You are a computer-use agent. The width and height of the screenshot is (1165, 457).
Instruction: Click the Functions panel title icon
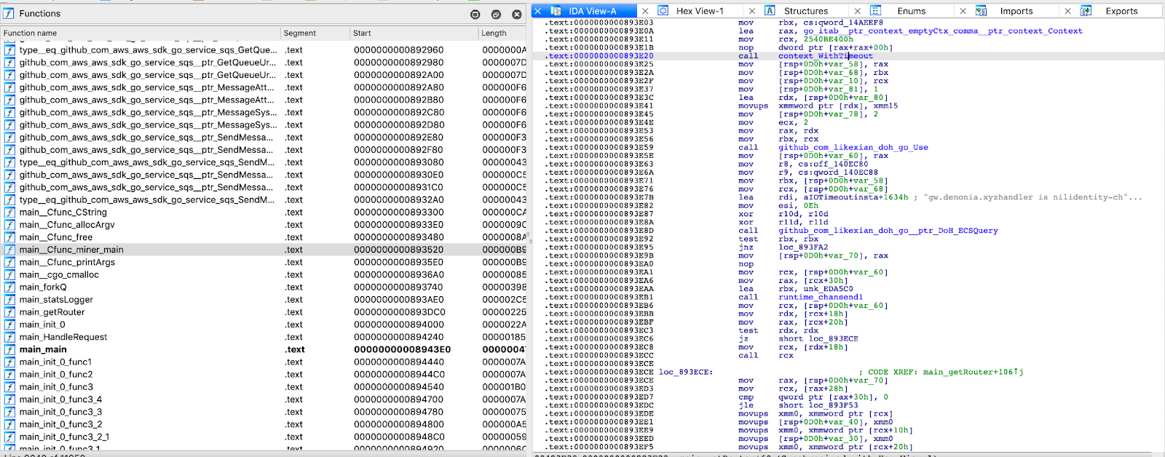[9, 14]
